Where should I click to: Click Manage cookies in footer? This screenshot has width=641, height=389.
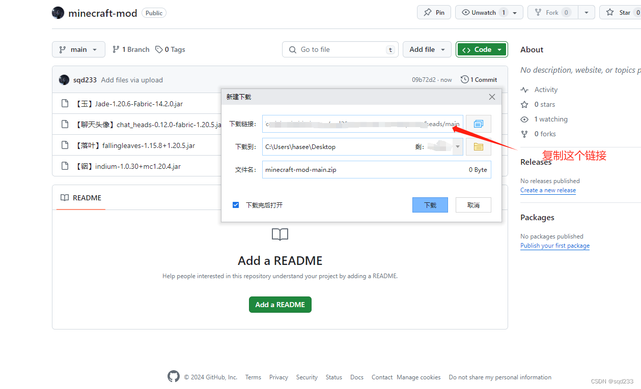click(419, 377)
